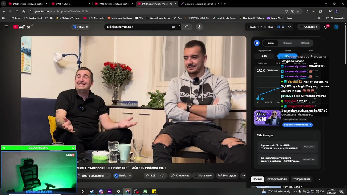Select the 'От поредицата' filter chip

click(302, 179)
